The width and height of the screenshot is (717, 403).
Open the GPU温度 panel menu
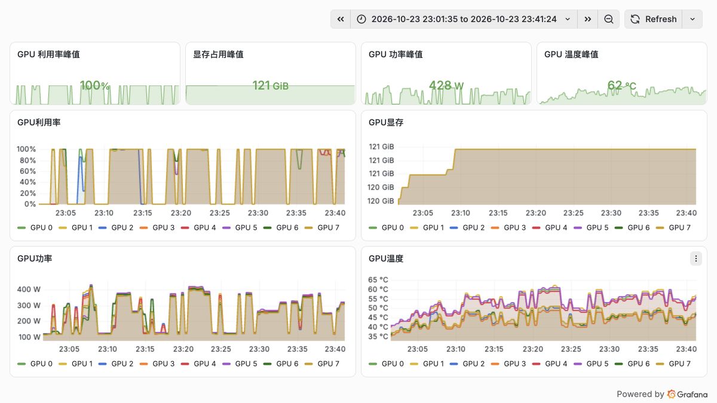click(x=696, y=259)
